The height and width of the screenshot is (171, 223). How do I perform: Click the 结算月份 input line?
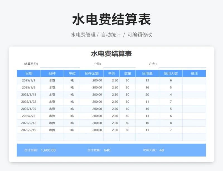[x=60, y=64]
